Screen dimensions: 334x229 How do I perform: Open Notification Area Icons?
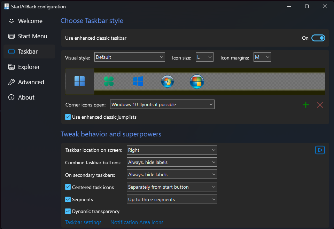point(137,222)
